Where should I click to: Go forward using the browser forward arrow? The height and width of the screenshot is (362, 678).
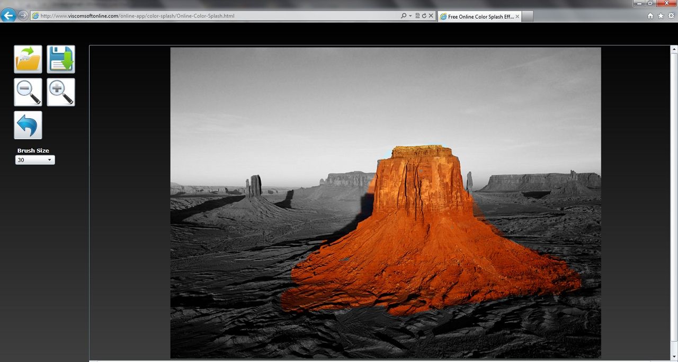pos(23,15)
